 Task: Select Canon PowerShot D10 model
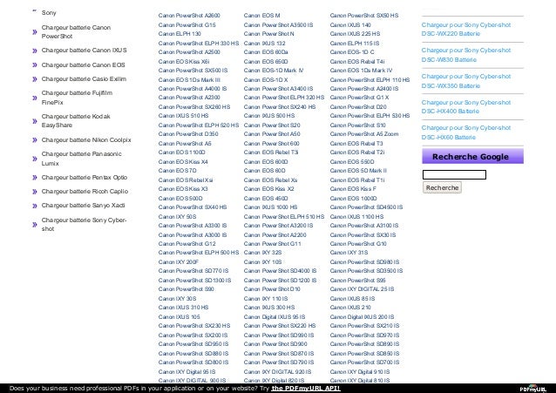pos(272,289)
